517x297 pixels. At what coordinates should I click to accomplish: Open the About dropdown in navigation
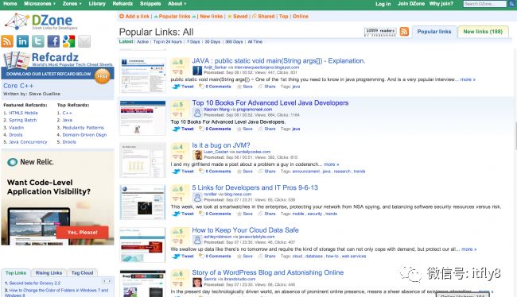pos(177,4)
